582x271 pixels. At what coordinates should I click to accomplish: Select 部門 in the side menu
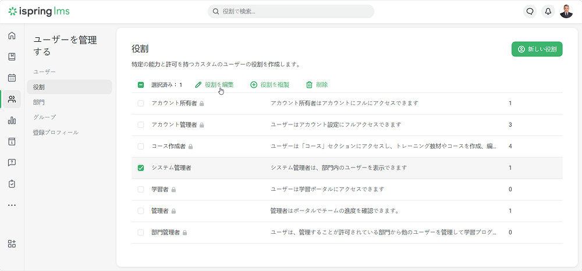point(39,102)
